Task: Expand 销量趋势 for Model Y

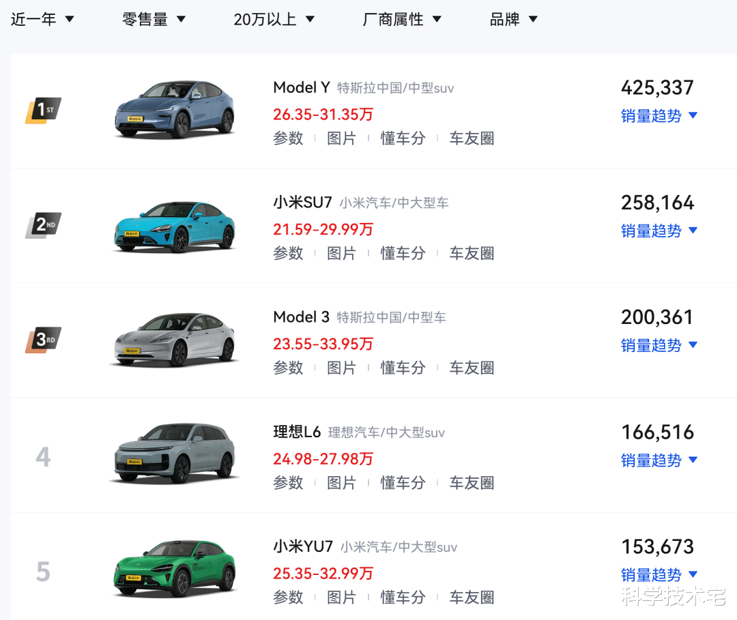Action: click(x=659, y=116)
